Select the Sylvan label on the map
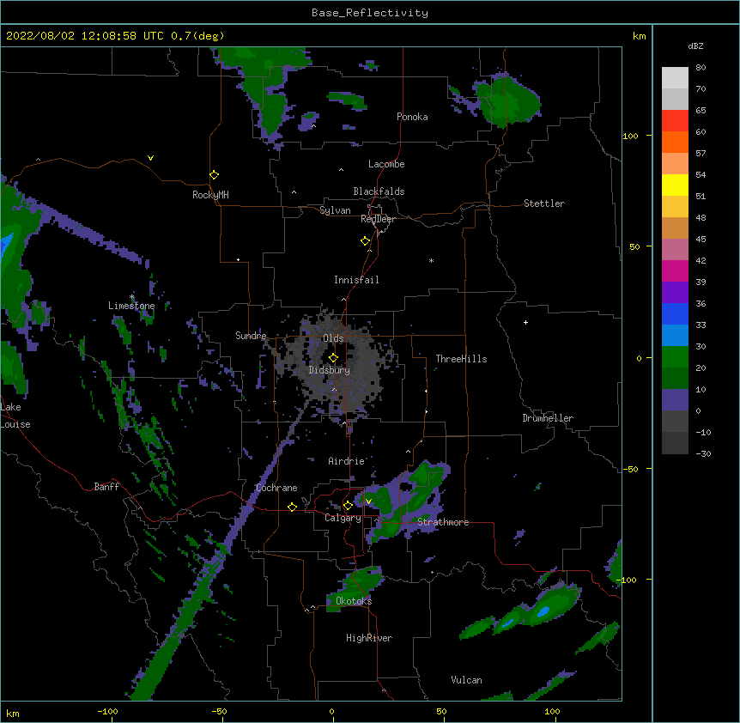 (x=335, y=210)
